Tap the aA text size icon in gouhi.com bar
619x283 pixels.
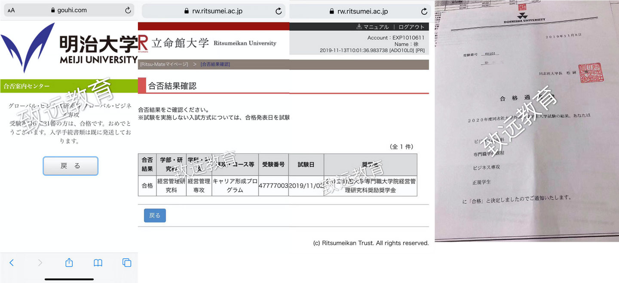(11, 10)
